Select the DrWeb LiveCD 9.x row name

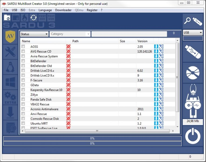(42, 75)
